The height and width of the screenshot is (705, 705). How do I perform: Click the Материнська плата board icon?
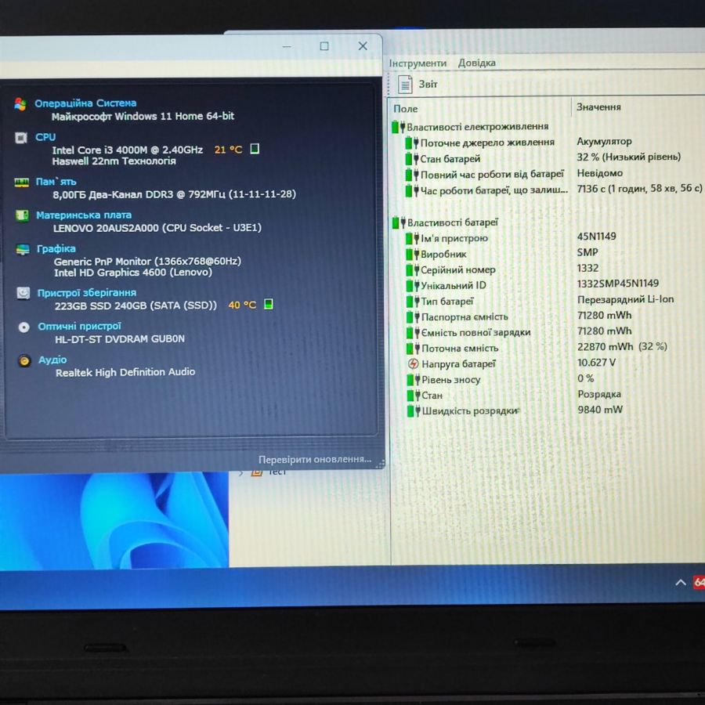coord(22,215)
